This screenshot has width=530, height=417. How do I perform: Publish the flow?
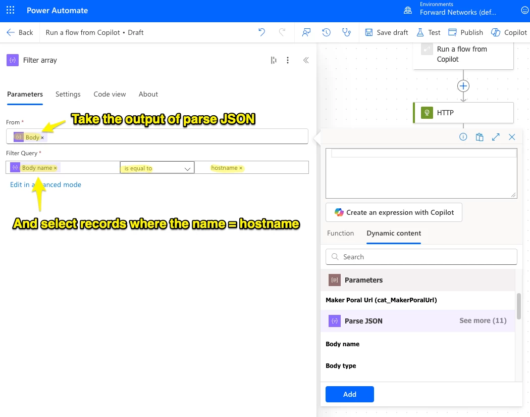coord(465,32)
